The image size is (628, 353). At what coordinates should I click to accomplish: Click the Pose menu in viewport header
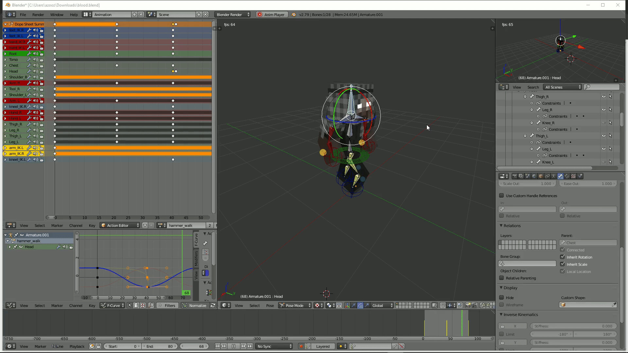(x=270, y=305)
